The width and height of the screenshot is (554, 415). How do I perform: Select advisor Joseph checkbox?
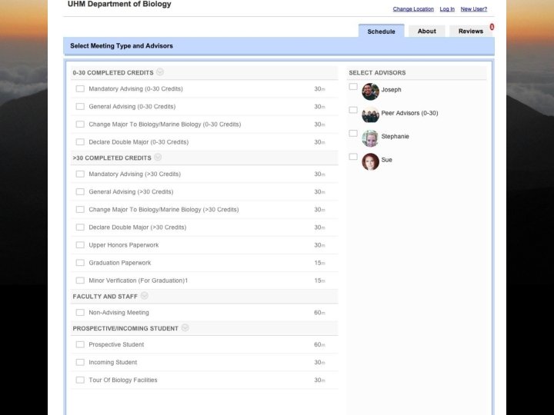coord(353,86)
